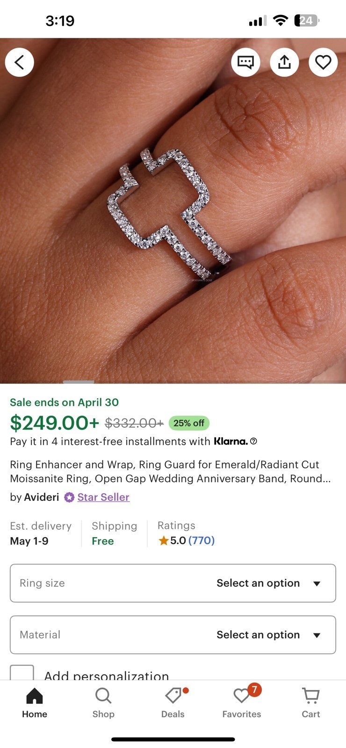Image resolution: width=346 pixels, height=748 pixels.
Task: Tap the share icon
Action: [284, 62]
